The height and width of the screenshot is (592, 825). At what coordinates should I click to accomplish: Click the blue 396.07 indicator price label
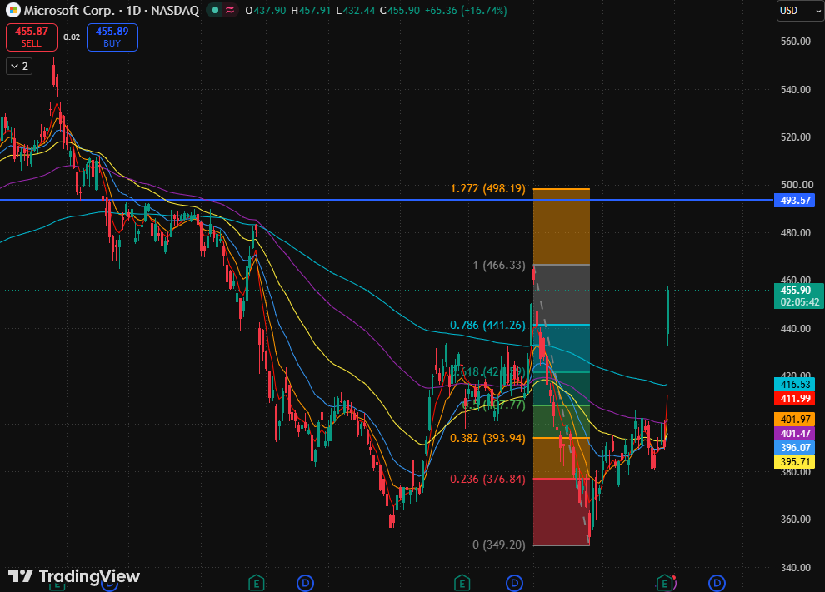(794, 447)
